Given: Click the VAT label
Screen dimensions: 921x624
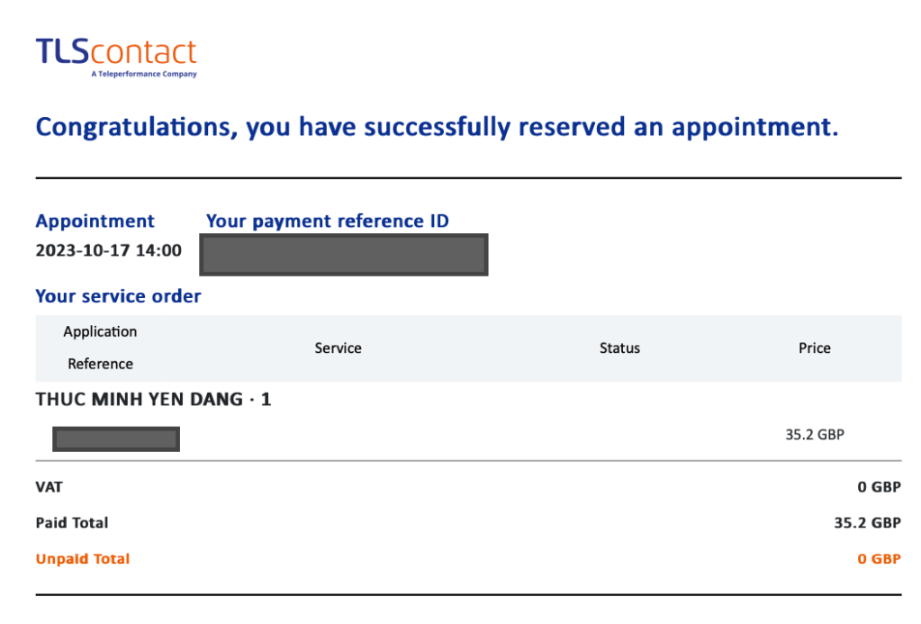Looking at the screenshot, I should [x=49, y=487].
